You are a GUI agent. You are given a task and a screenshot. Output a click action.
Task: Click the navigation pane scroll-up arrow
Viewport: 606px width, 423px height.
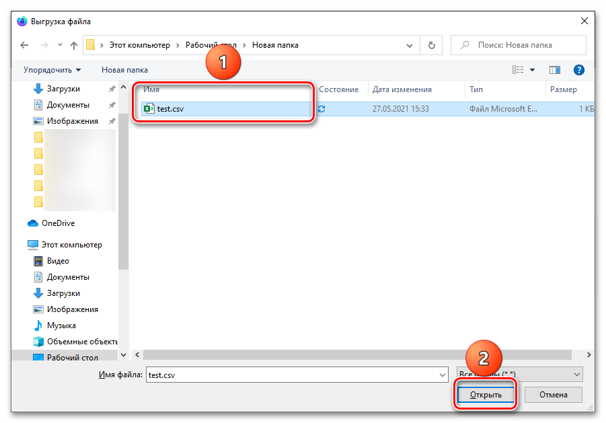pos(123,87)
